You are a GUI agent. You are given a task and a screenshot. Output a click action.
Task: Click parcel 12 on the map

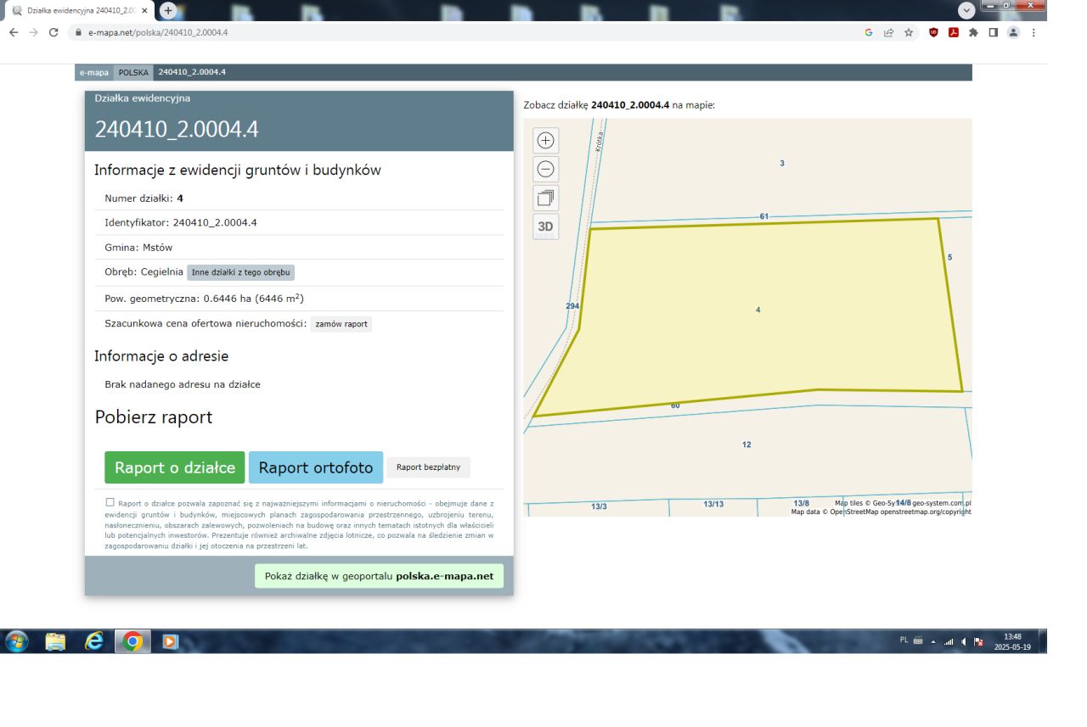[746, 445]
